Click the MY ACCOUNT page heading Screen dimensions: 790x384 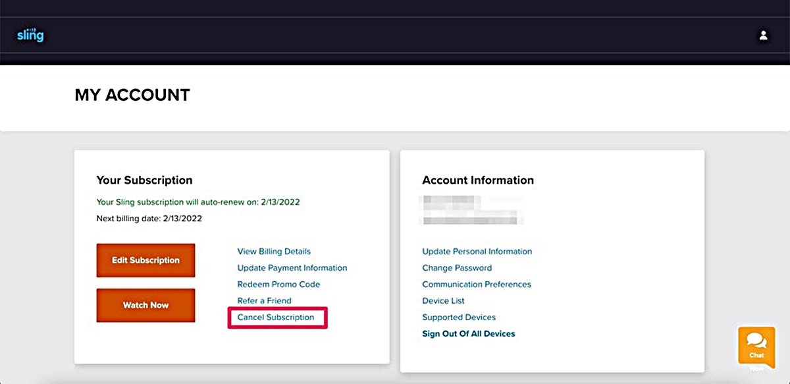click(132, 96)
